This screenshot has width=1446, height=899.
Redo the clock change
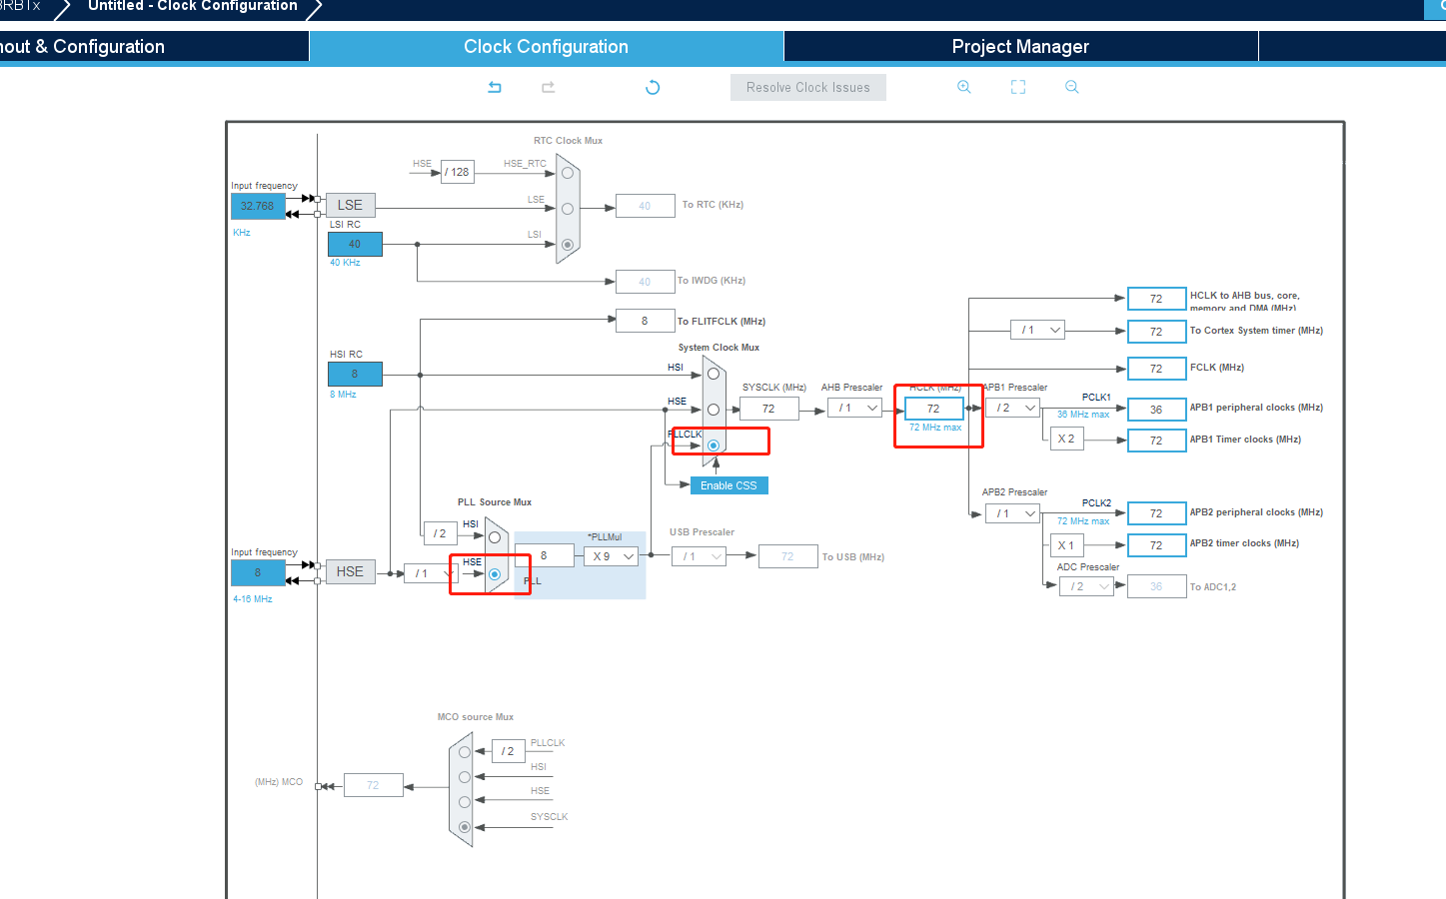click(548, 87)
